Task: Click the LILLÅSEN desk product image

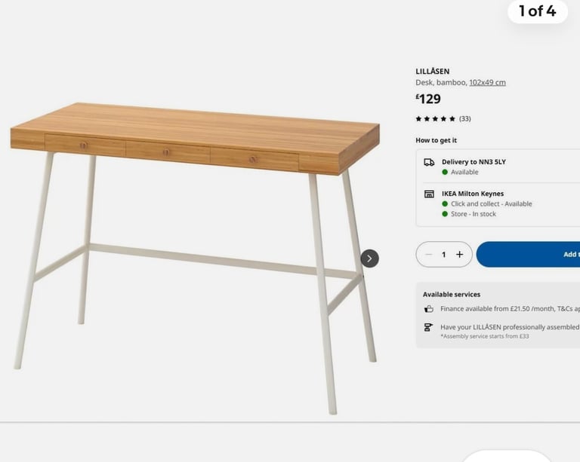Action: 196,259
